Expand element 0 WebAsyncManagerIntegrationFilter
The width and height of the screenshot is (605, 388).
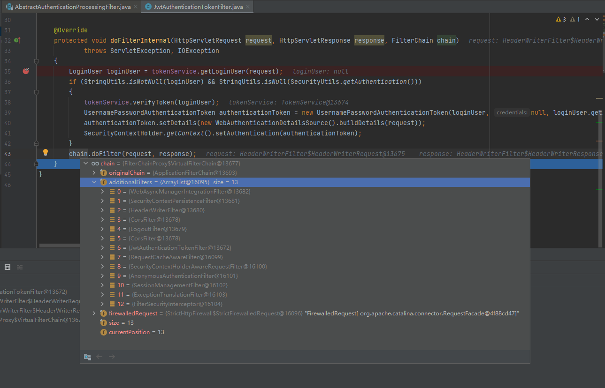102,192
